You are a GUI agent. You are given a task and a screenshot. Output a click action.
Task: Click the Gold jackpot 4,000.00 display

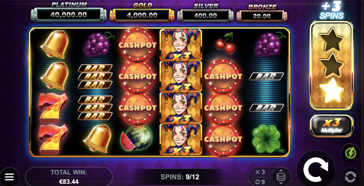tap(142, 15)
